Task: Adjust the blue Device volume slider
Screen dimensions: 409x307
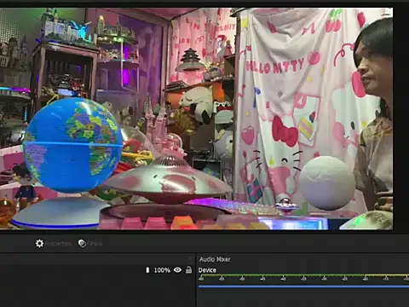Action: point(303,287)
